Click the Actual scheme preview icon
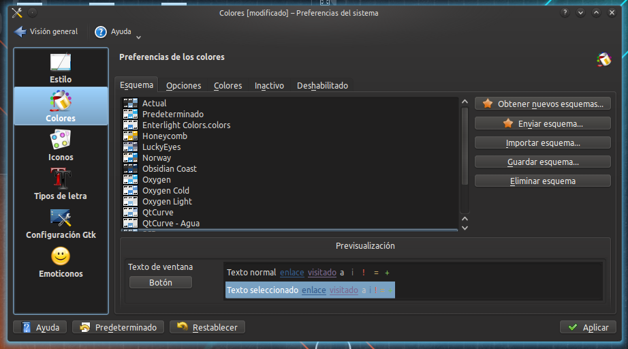The image size is (628, 349). tap(131, 103)
